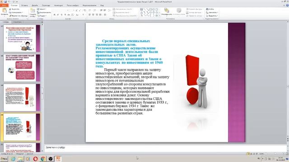The width and height of the screenshot is (289, 162).
Task: Switch to the View (Вид) tab
Action: 102,5
